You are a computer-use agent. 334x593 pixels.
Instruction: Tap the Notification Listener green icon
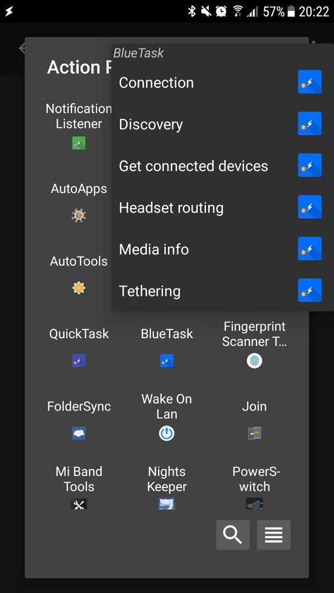(x=79, y=143)
